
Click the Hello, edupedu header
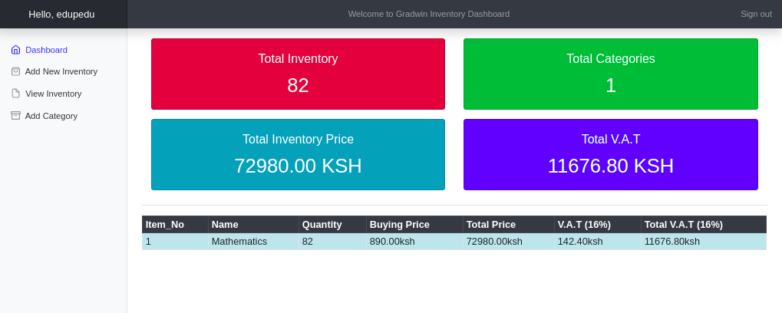pyautogui.click(x=61, y=14)
